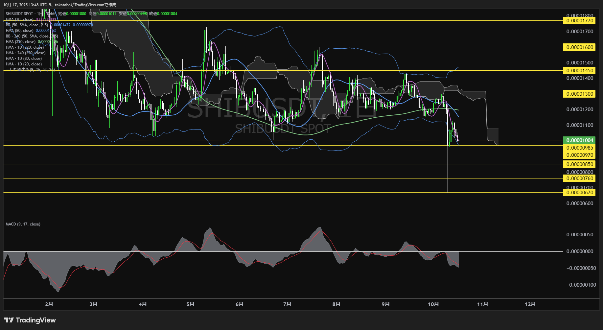Select HMA (320, close) indicator legend
This screenshot has width=603, height=330.
[x=20, y=42]
